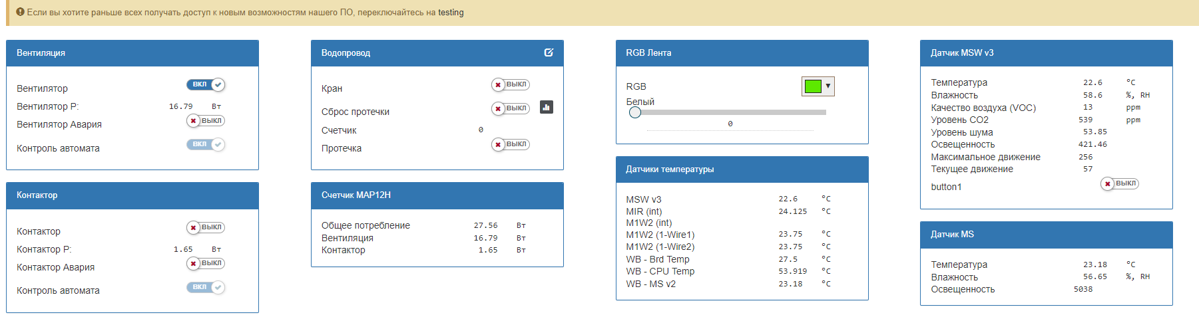
Task: Toggle the Контактор Авария switch
Action: (x=206, y=263)
